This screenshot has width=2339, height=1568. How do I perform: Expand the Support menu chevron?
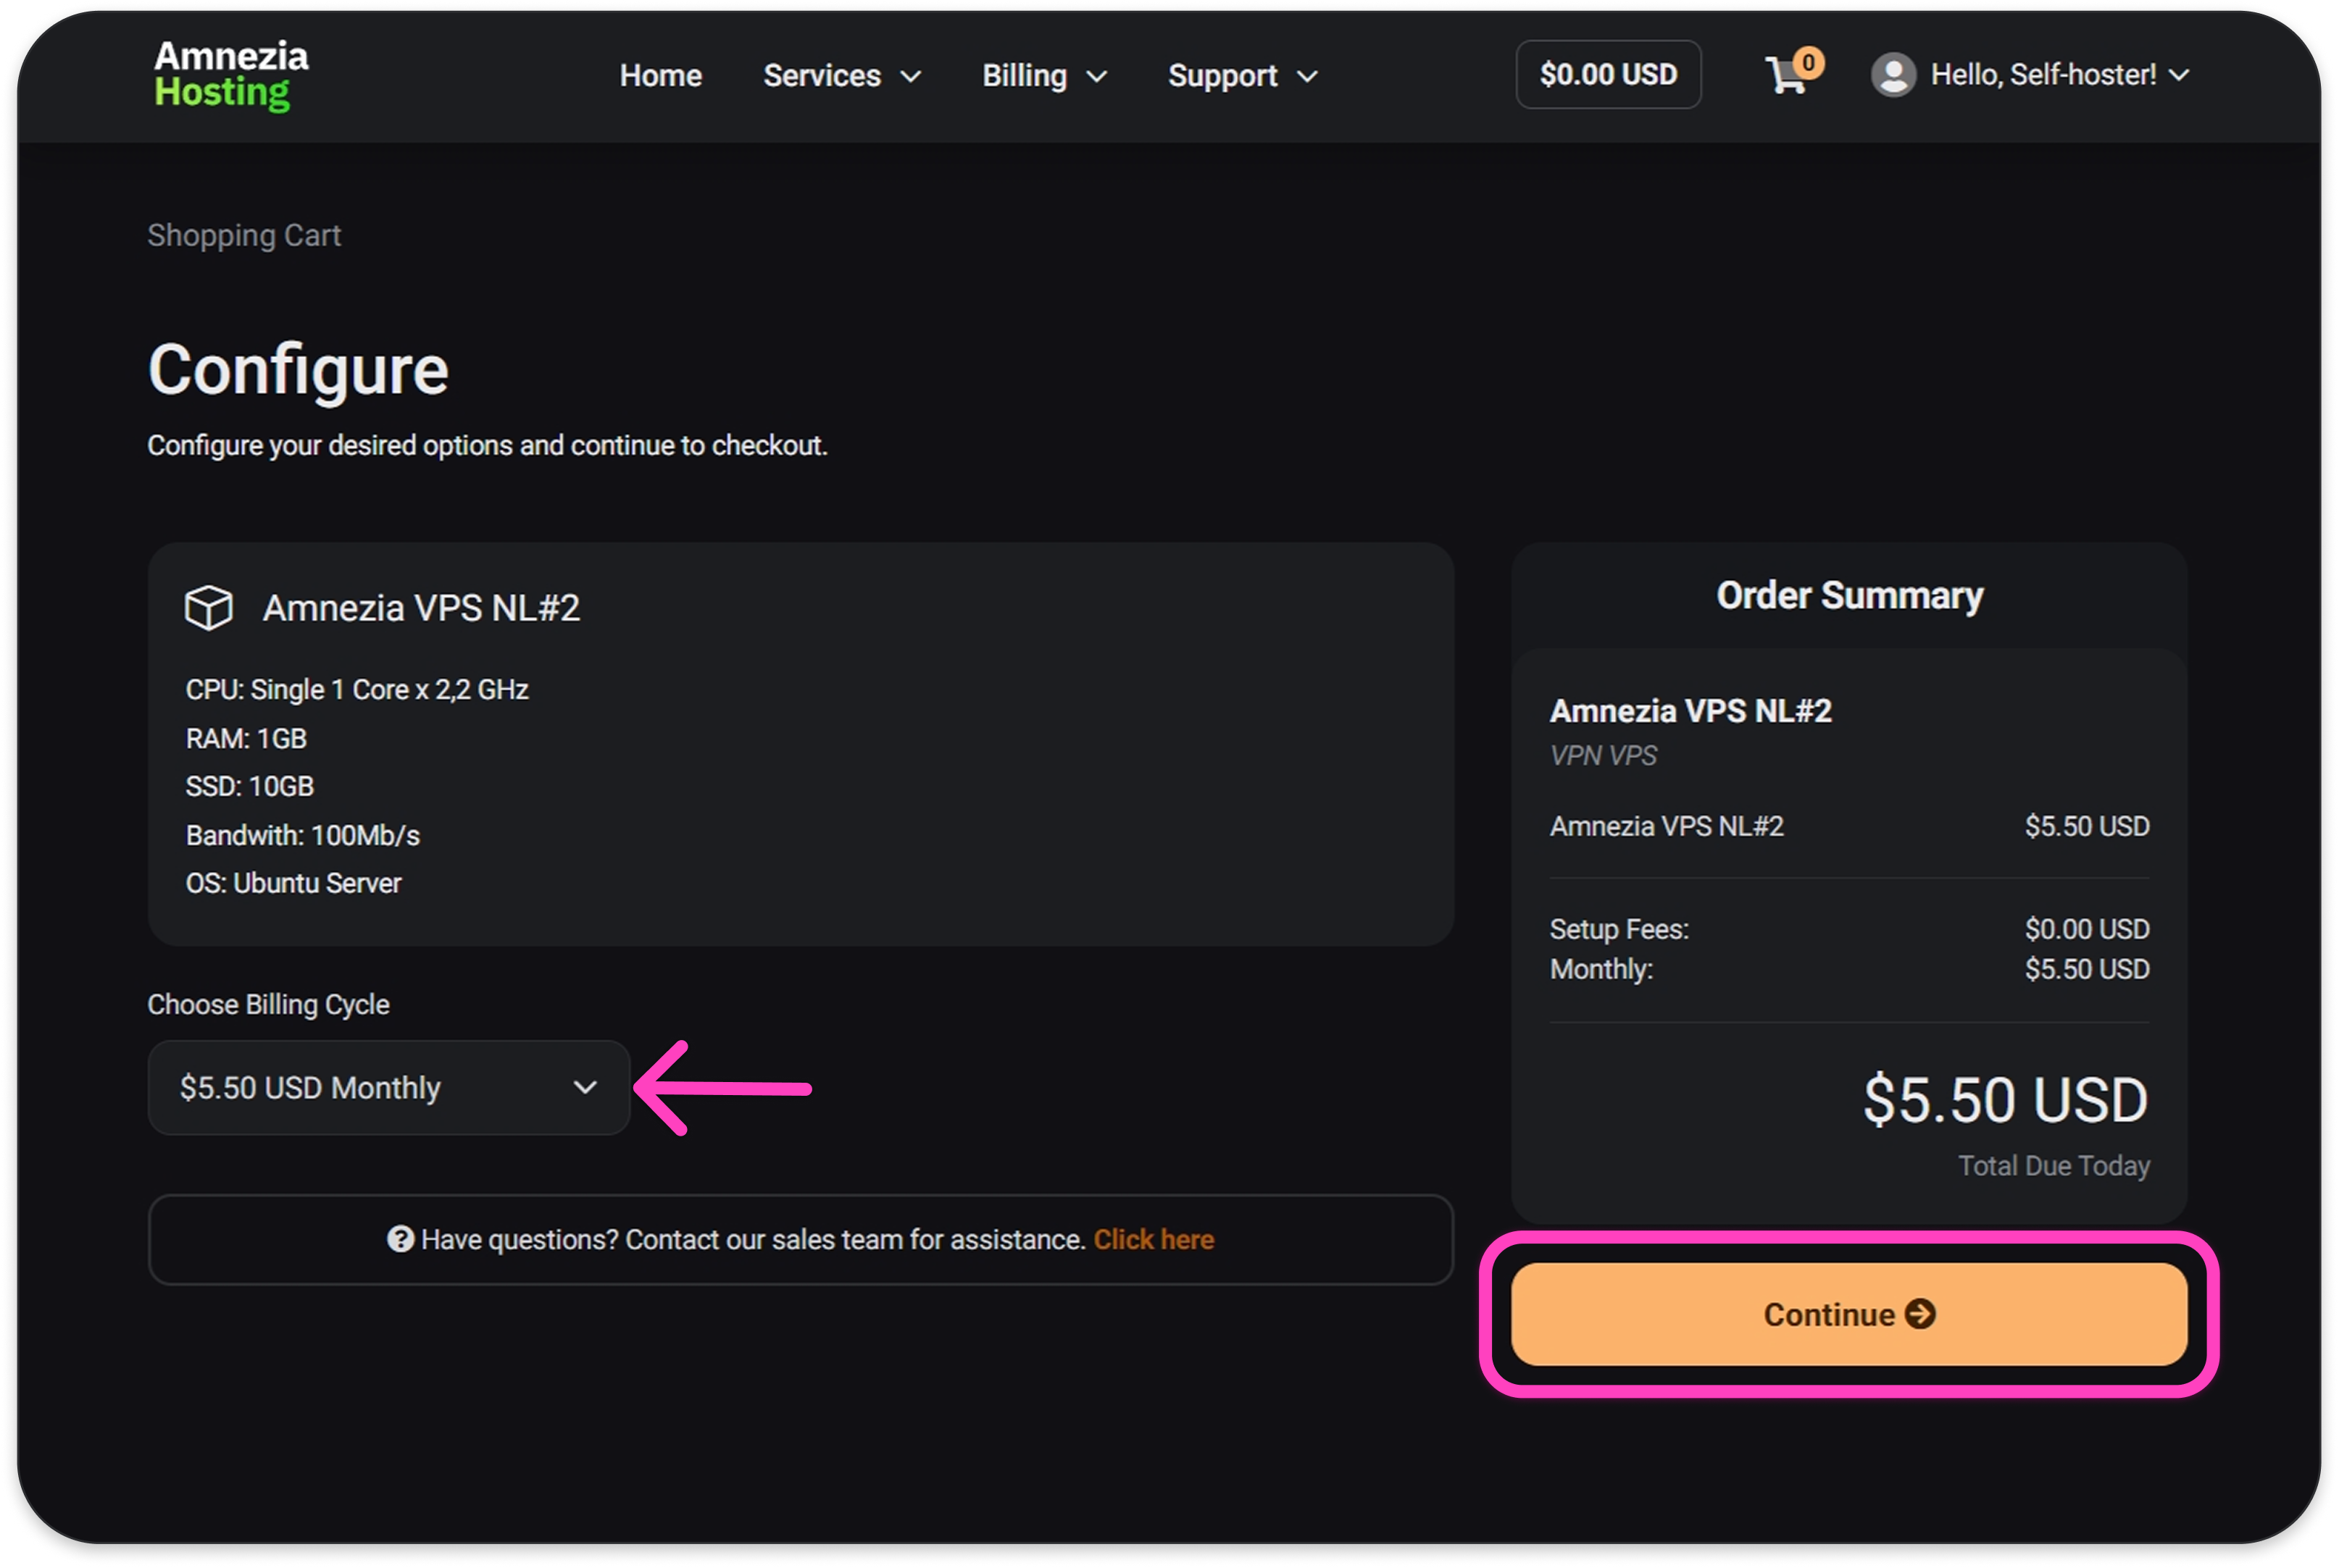click(x=1306, y=77)
